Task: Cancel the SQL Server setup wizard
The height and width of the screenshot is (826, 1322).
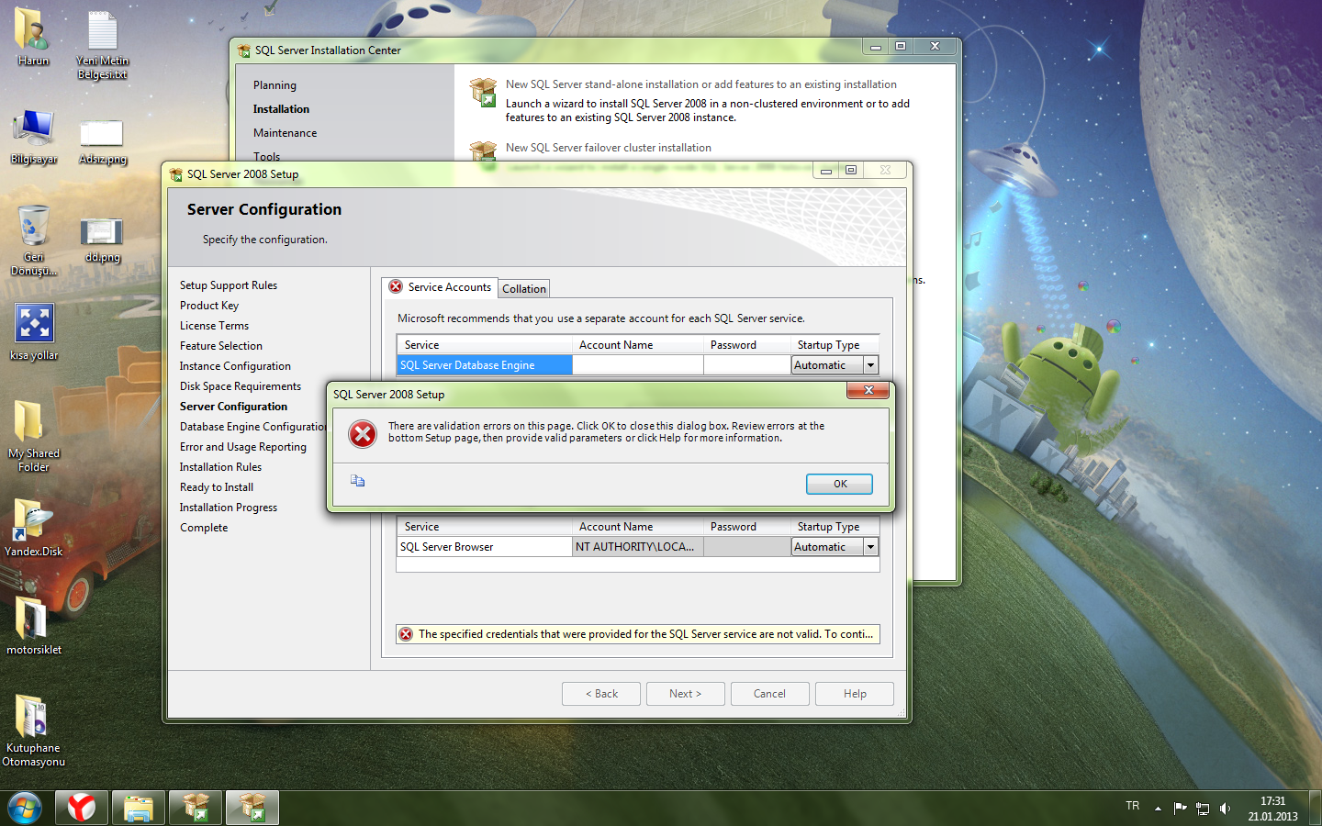Action: pyautogui.click(x=770, y=694)
